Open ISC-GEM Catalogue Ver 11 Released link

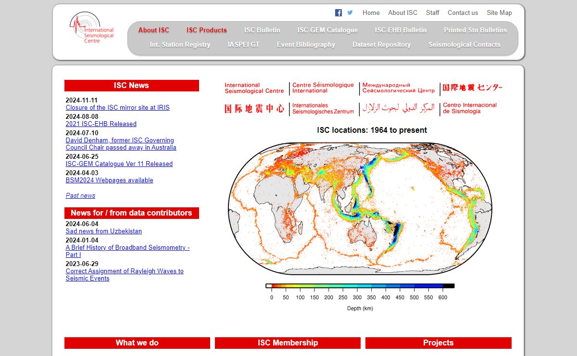point(119,164)
